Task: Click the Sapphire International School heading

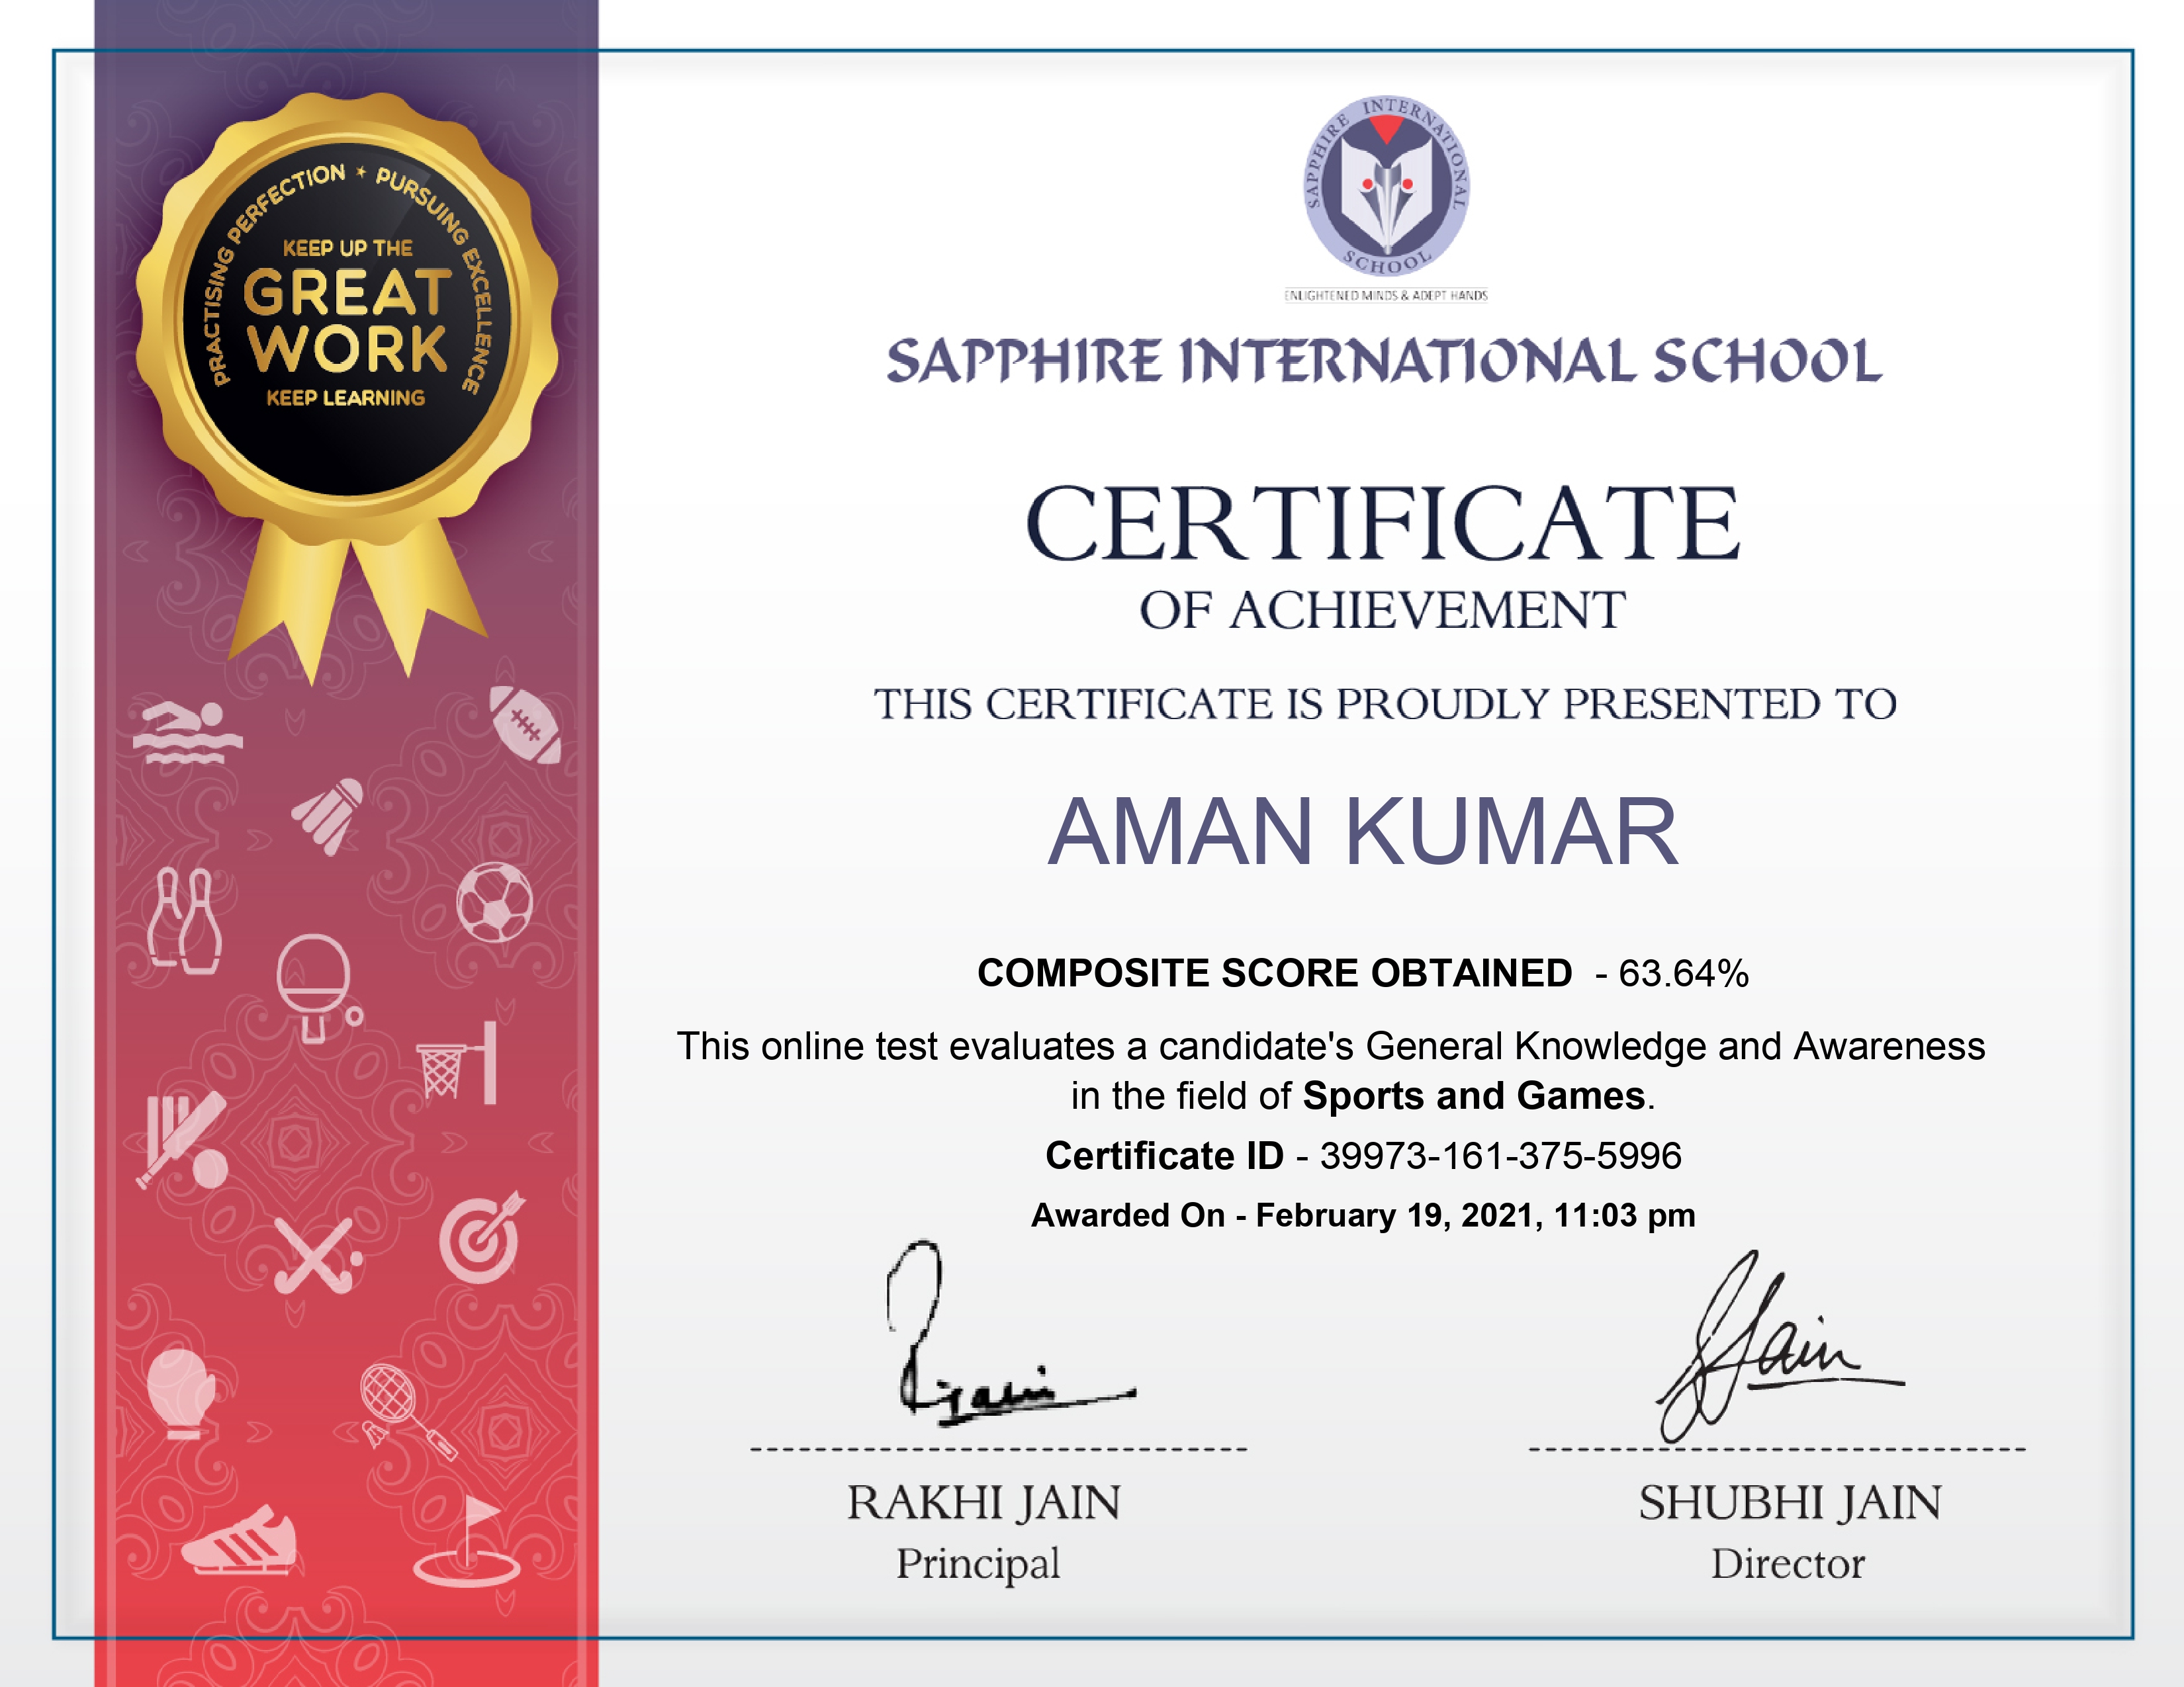Action: [1384, 361]
